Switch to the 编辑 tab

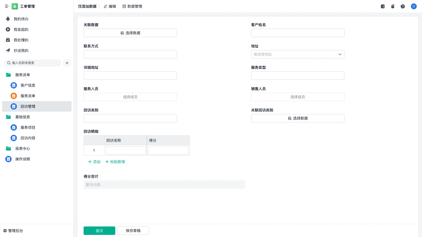click(110, 6)
